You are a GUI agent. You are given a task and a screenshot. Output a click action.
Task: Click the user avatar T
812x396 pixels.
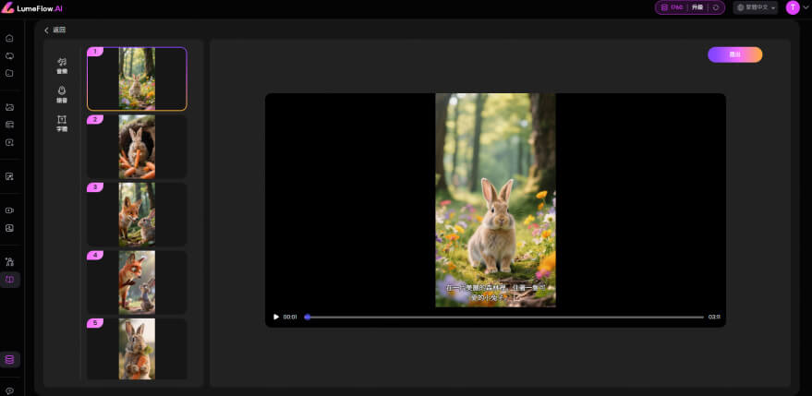click(793, 7)
